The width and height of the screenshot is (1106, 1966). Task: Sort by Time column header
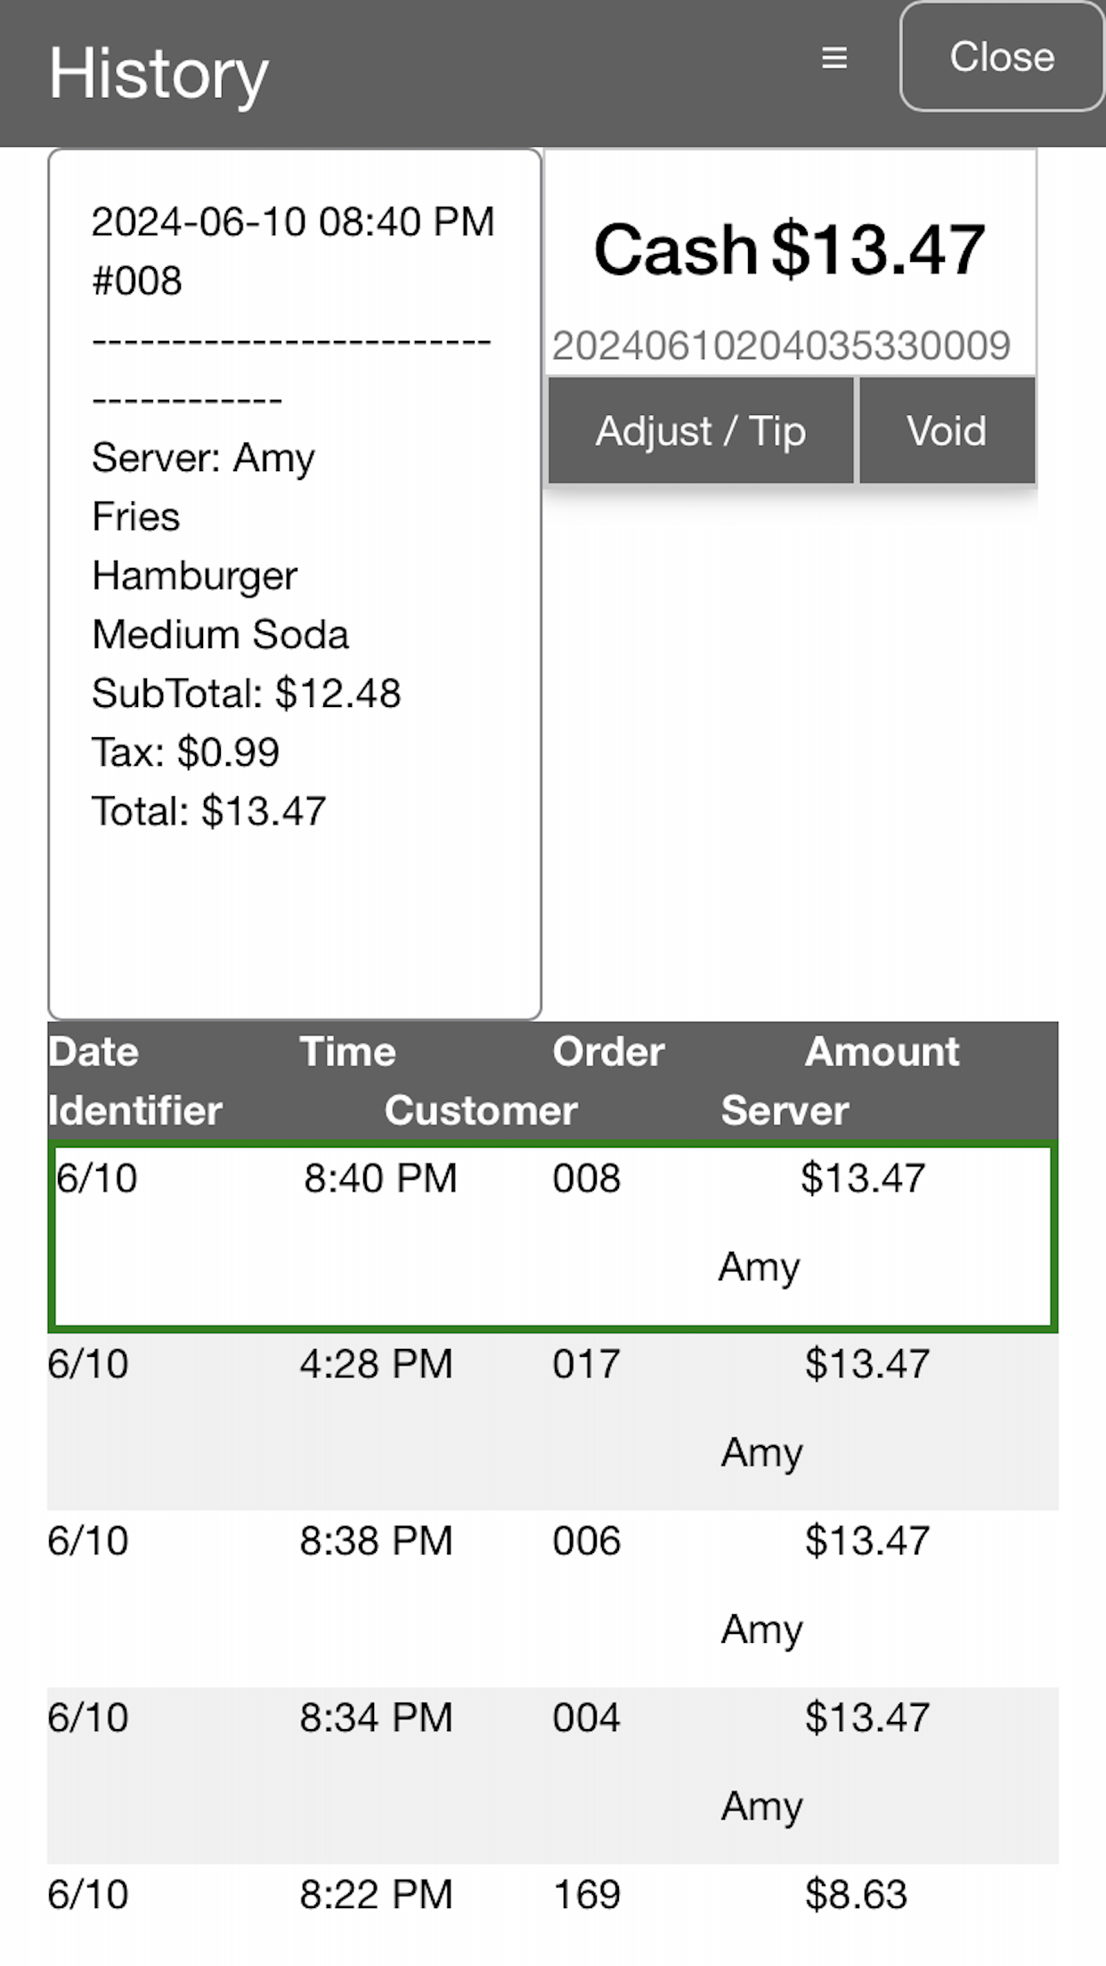[x=347, y=1052]
